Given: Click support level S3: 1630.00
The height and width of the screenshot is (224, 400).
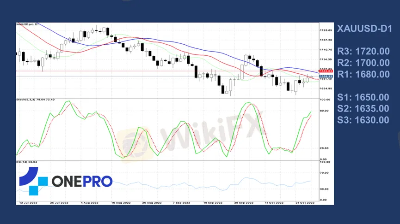Looking at the screenshot, I should pyautogui.click(x=363, y=120).
